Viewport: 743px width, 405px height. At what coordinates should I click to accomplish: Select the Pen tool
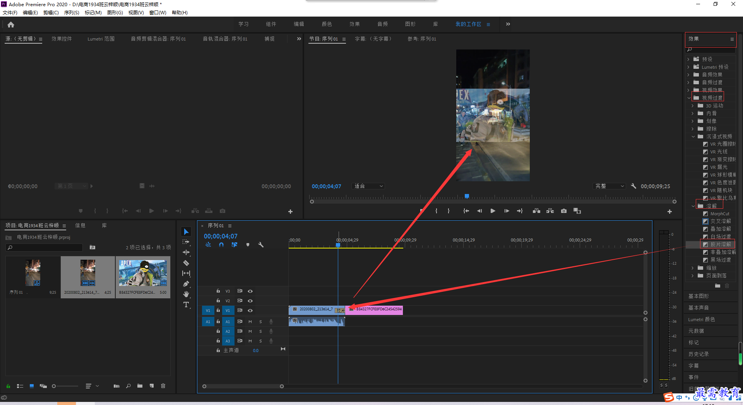tap(186, 284)
